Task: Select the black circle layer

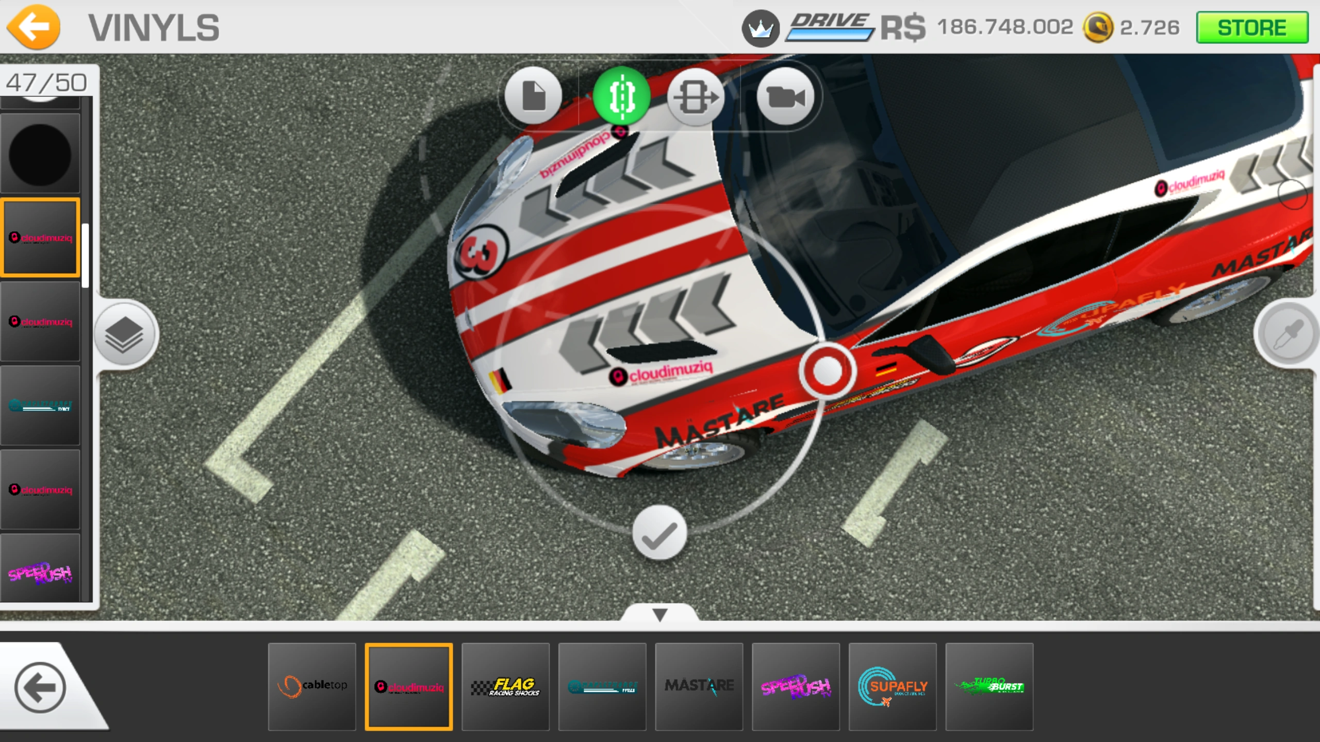Action: [40, 154]
